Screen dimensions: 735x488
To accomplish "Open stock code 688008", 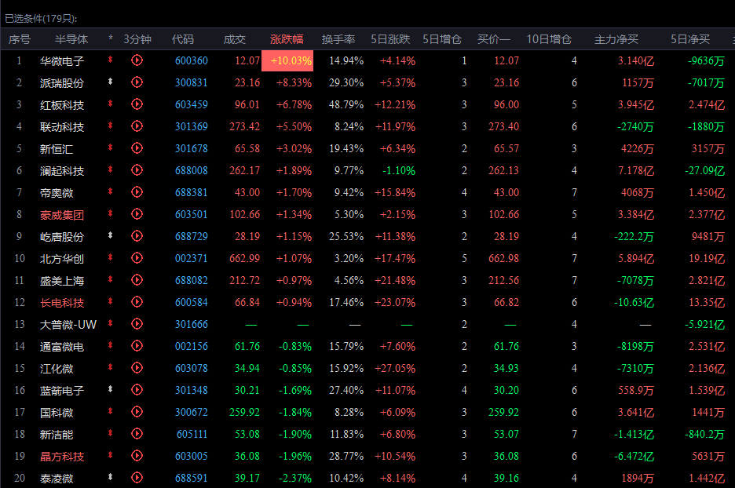I will click(x=192, y=171).
